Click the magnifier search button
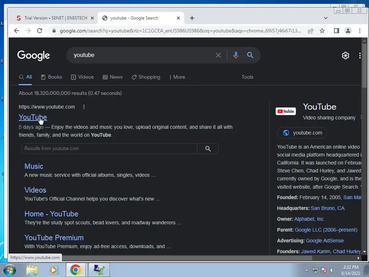Screen dimensions: 369x277 click(x=250, y=55)
